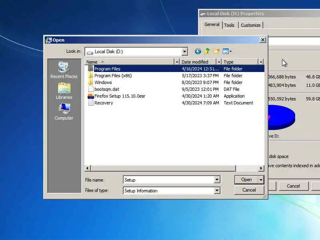
Task: Sort by the Type column header
Action: (240, 62)
